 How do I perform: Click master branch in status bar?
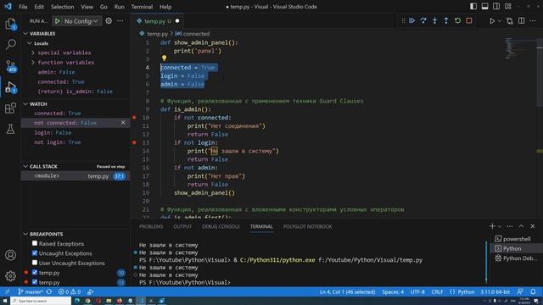click(31, 291)
